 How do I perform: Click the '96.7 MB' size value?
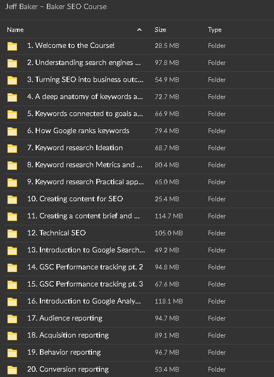click(x=167, y=353)
